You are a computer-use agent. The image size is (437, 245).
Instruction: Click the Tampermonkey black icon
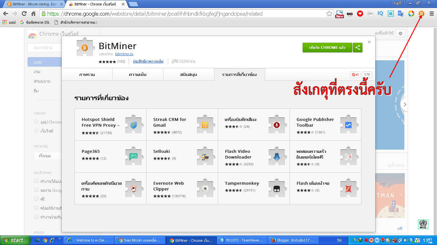pos(277,189)
